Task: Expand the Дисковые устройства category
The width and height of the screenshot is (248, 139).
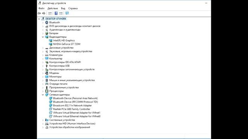Action: point(43,48)
